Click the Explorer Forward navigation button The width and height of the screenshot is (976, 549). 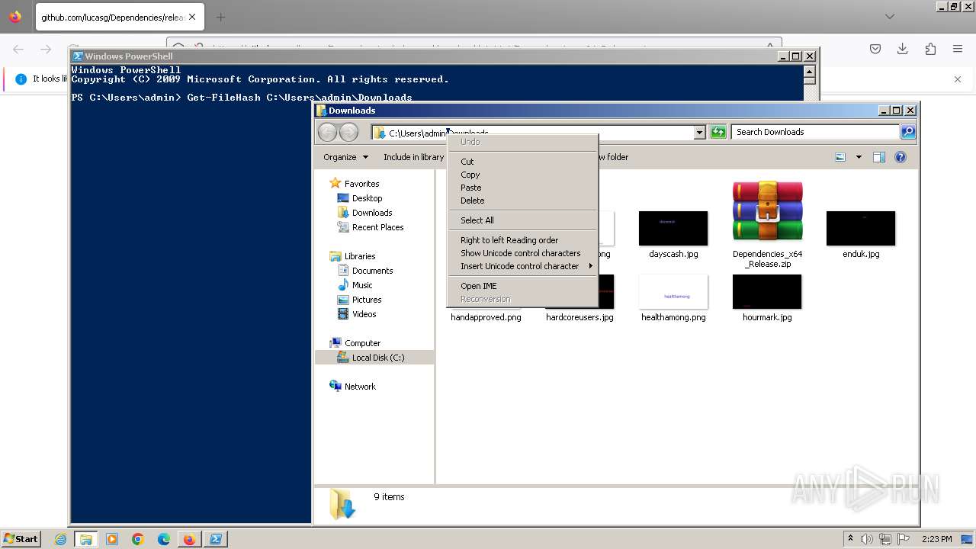[x=348, y=132]
